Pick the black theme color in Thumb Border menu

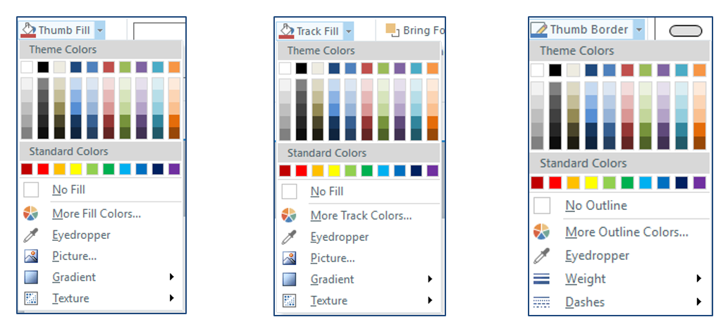tap(555, 70)
